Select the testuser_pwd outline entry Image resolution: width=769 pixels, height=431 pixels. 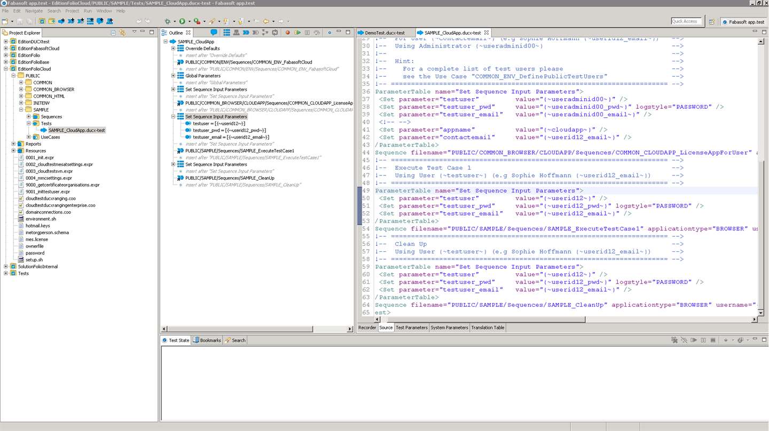tap(225, 130)
